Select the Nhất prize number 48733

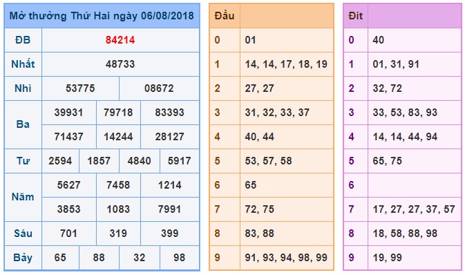(x=120, y=64)
